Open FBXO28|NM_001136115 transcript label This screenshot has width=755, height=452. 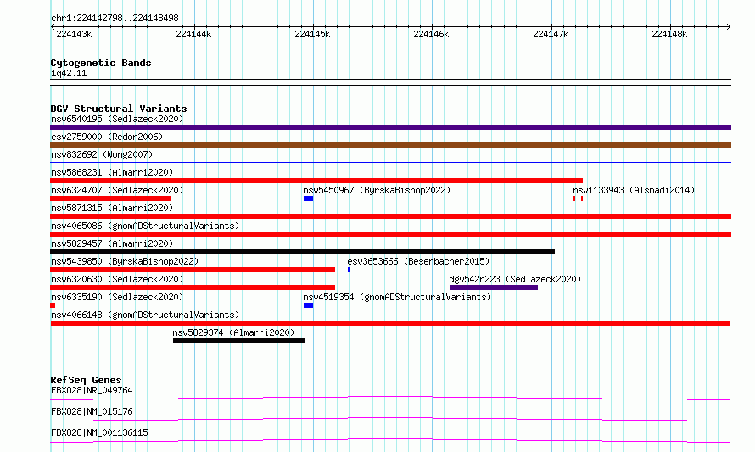tap(99, 432)
